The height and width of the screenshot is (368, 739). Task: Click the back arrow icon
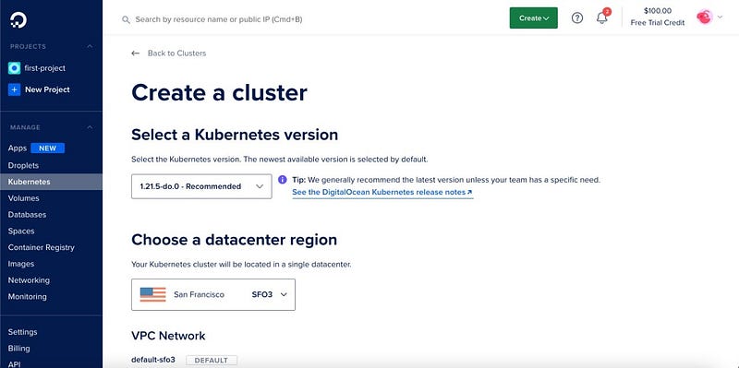tap(135, 53)
